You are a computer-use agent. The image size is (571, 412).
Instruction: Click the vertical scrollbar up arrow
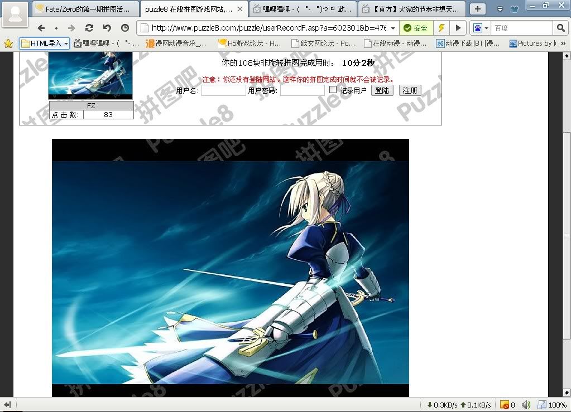pos(567,56)
